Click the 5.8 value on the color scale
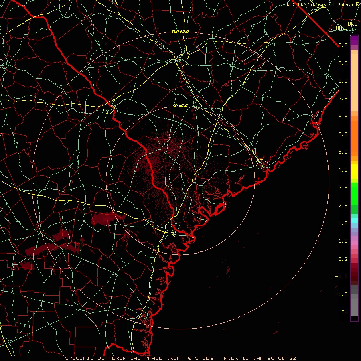This screenshot has height=361, width=361. tap(343, 134)
